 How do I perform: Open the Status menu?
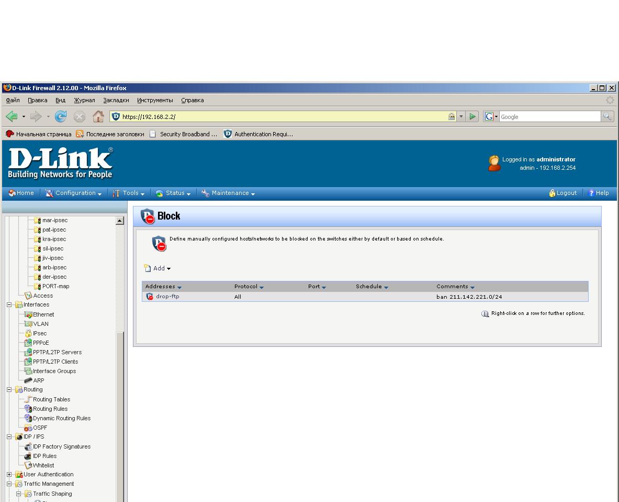[x=173, y=193]
